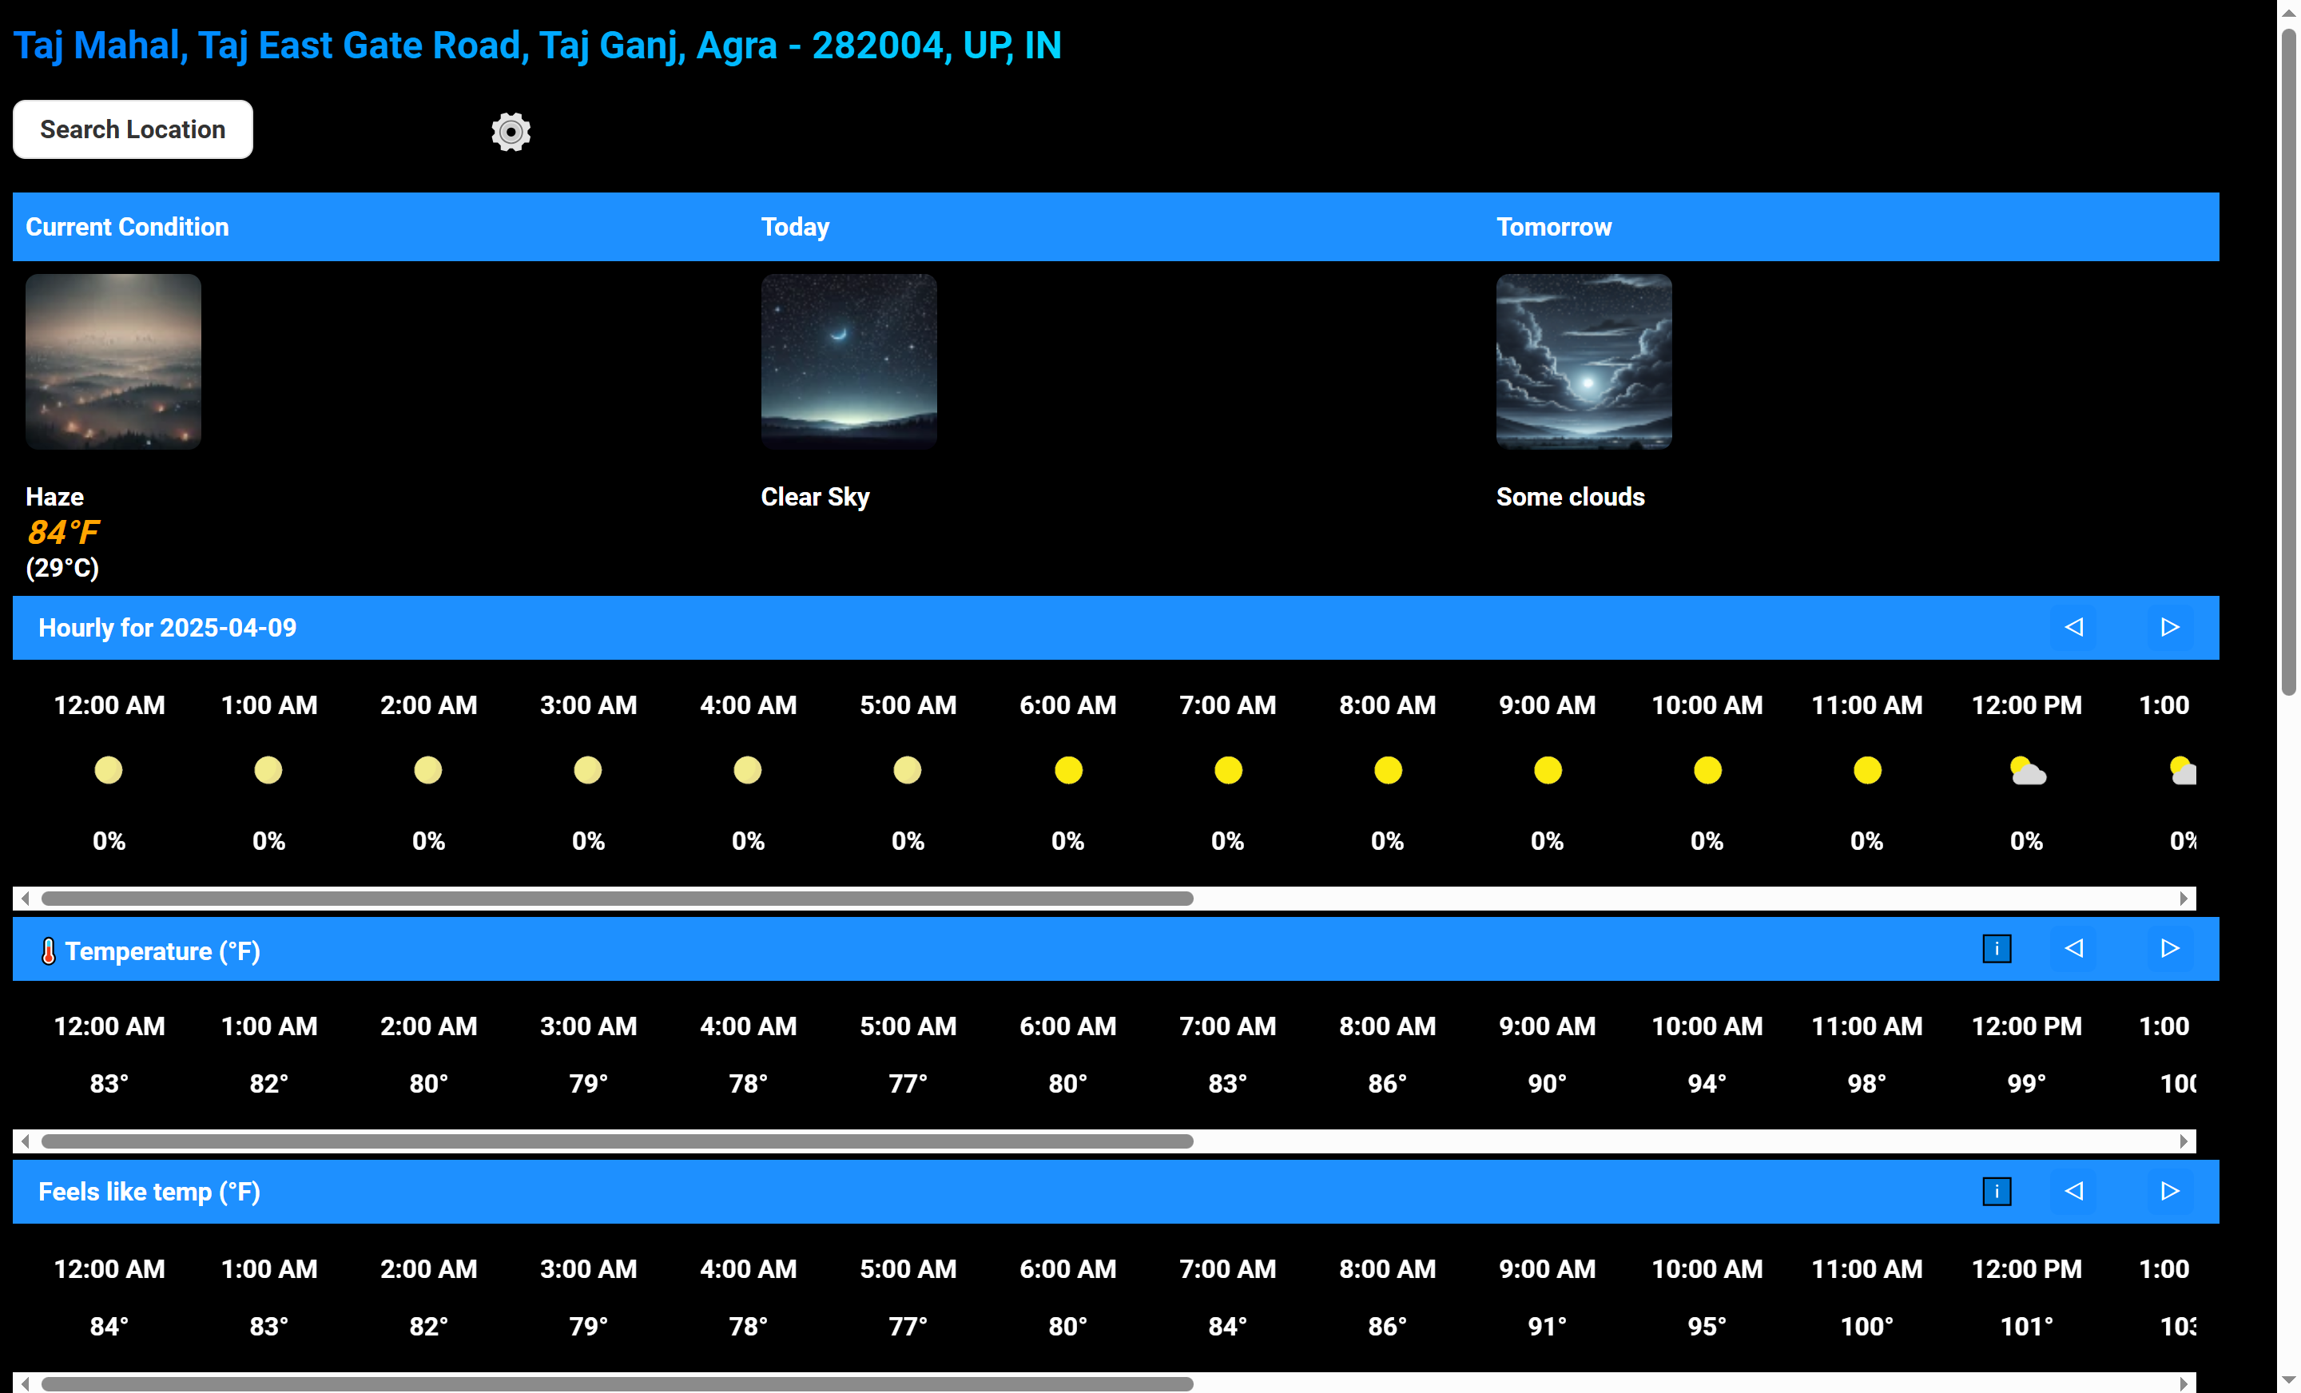Screen dimensions: 2301x1393
Task: Click the 98° temperature at 11:00 AM
Action: [x=1866, y=1084]
